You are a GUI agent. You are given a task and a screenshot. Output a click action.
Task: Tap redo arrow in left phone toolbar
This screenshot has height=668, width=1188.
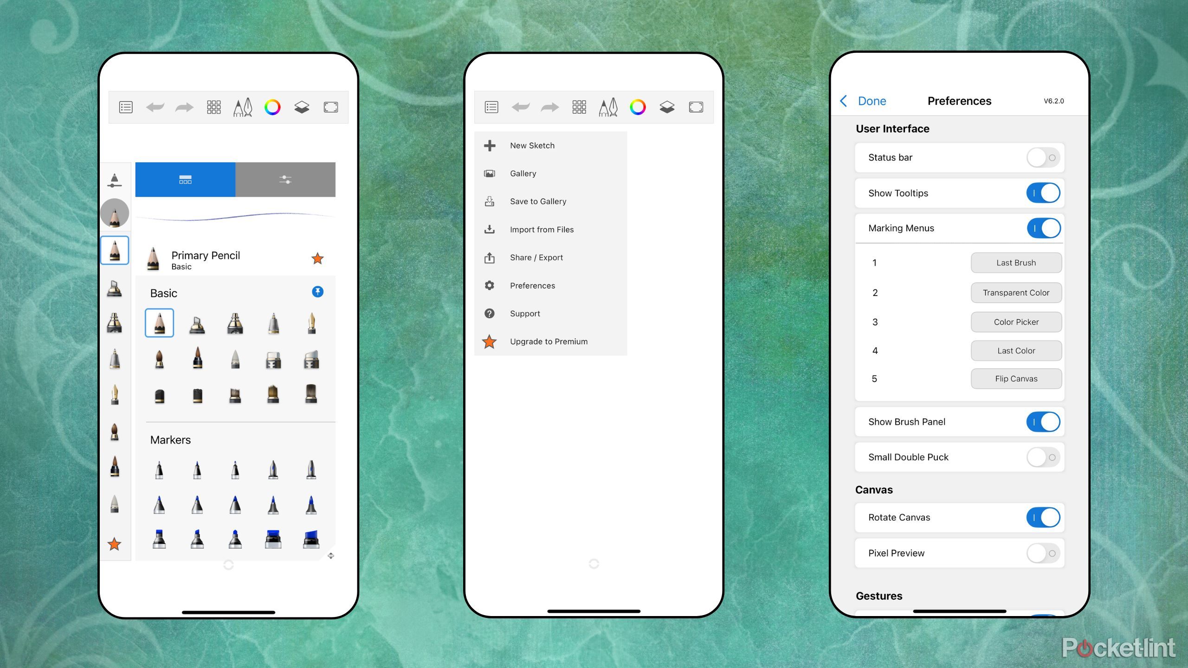[184, 107]
